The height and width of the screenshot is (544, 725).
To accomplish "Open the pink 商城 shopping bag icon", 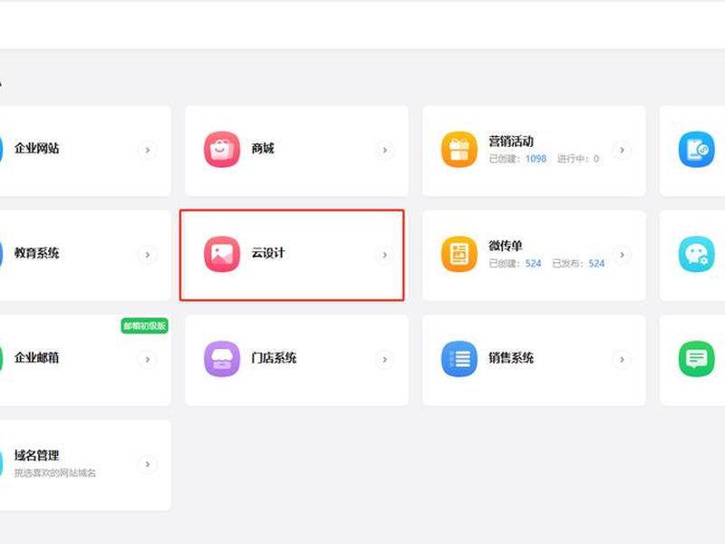I will 222,150.
